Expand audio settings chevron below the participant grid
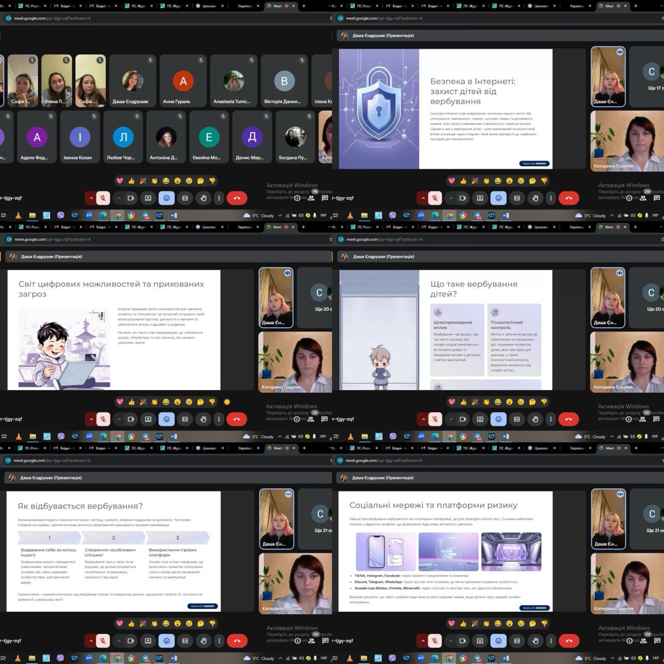This screenshot has height=664, width=664. 91,198
